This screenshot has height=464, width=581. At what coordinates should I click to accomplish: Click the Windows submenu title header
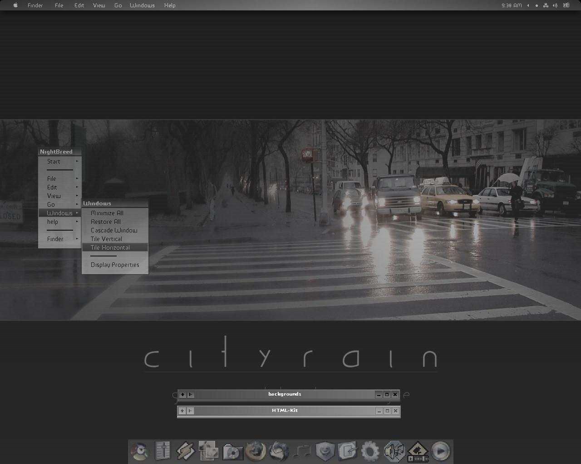115,203
